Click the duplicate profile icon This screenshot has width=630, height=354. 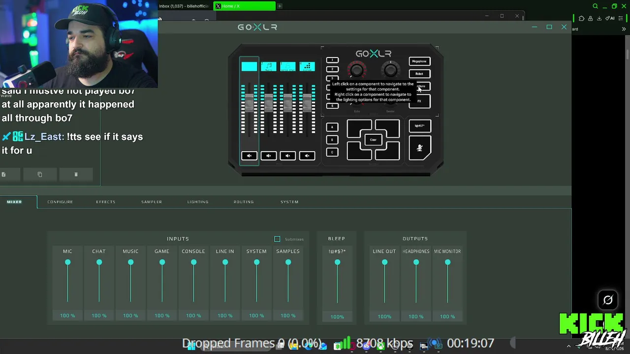tap(40, 175)
